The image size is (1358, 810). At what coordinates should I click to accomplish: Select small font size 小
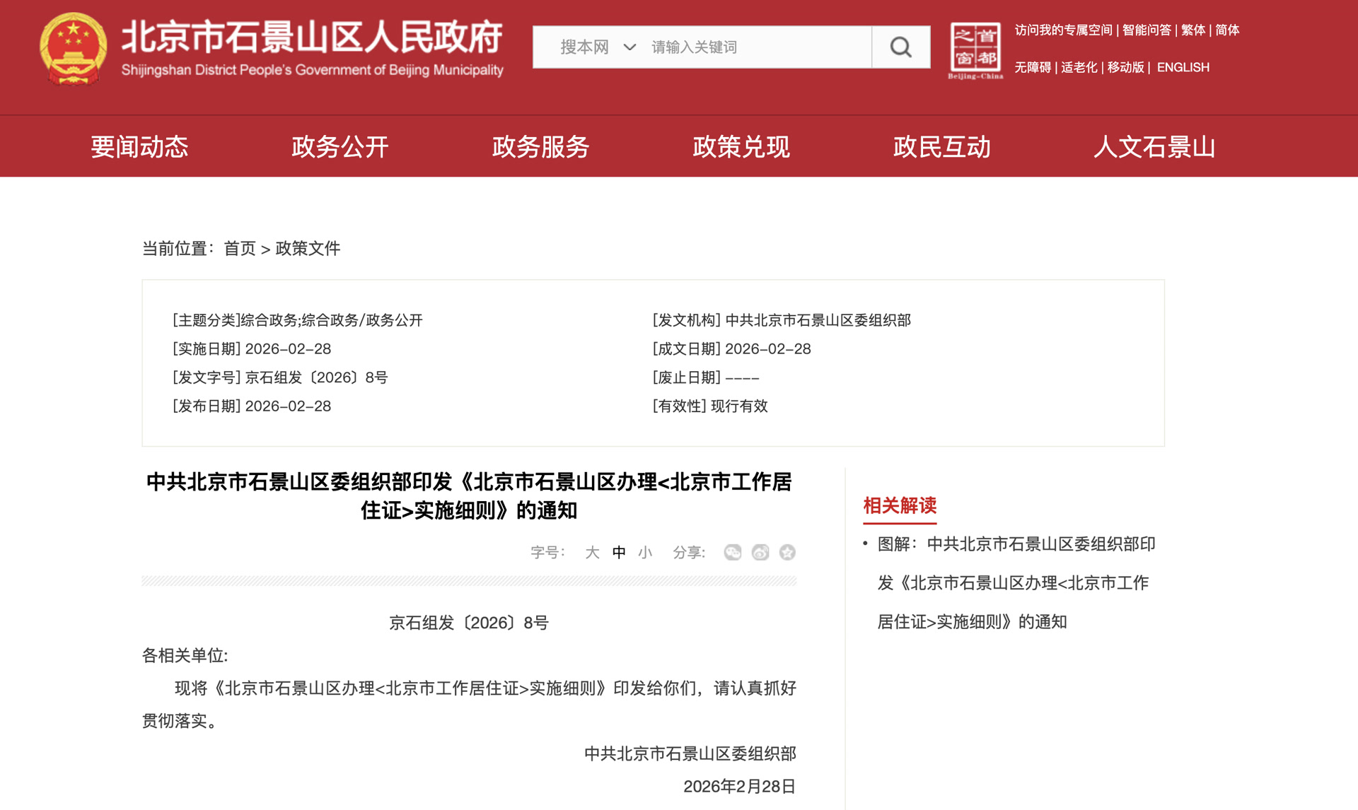pyautogui.click(x=644, y=552)
